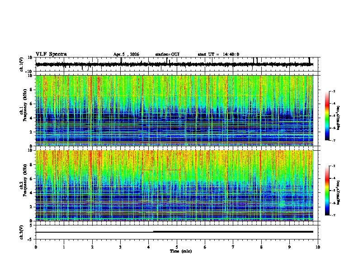
Task: Click the ch.2 frequency tick label '4'
Action: (31, 193)
